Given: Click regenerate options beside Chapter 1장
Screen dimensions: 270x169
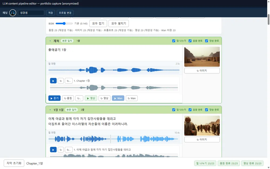Looking at the screenshot, I should [x=69, y=81].
